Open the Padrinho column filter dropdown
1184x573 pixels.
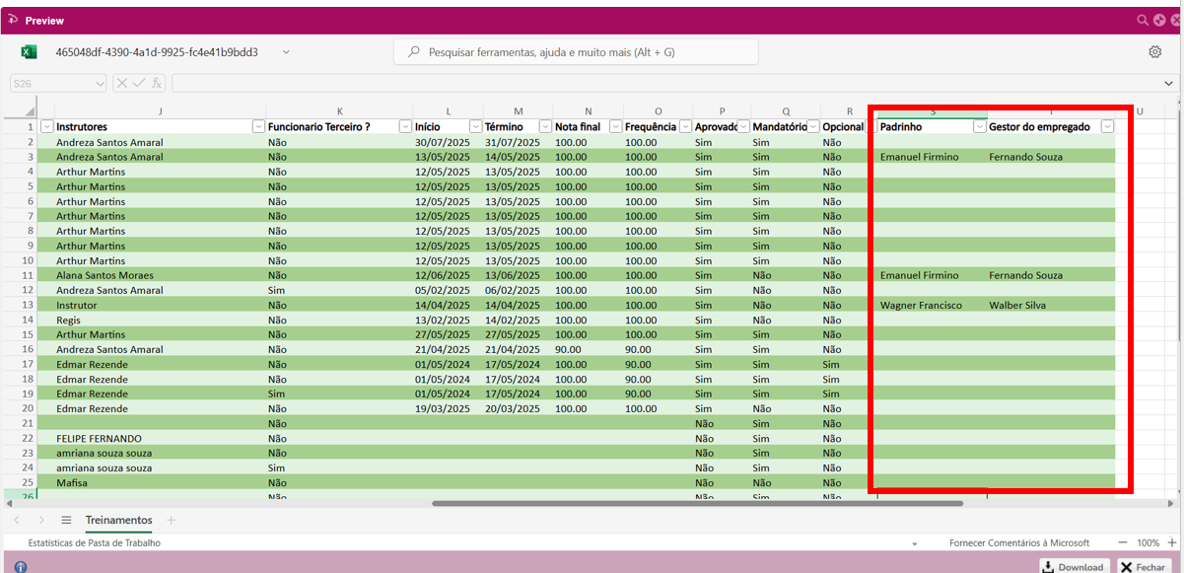coord(979,127)
